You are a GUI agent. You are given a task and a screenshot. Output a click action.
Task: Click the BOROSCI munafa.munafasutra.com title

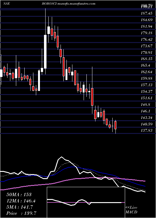(69, 4)
